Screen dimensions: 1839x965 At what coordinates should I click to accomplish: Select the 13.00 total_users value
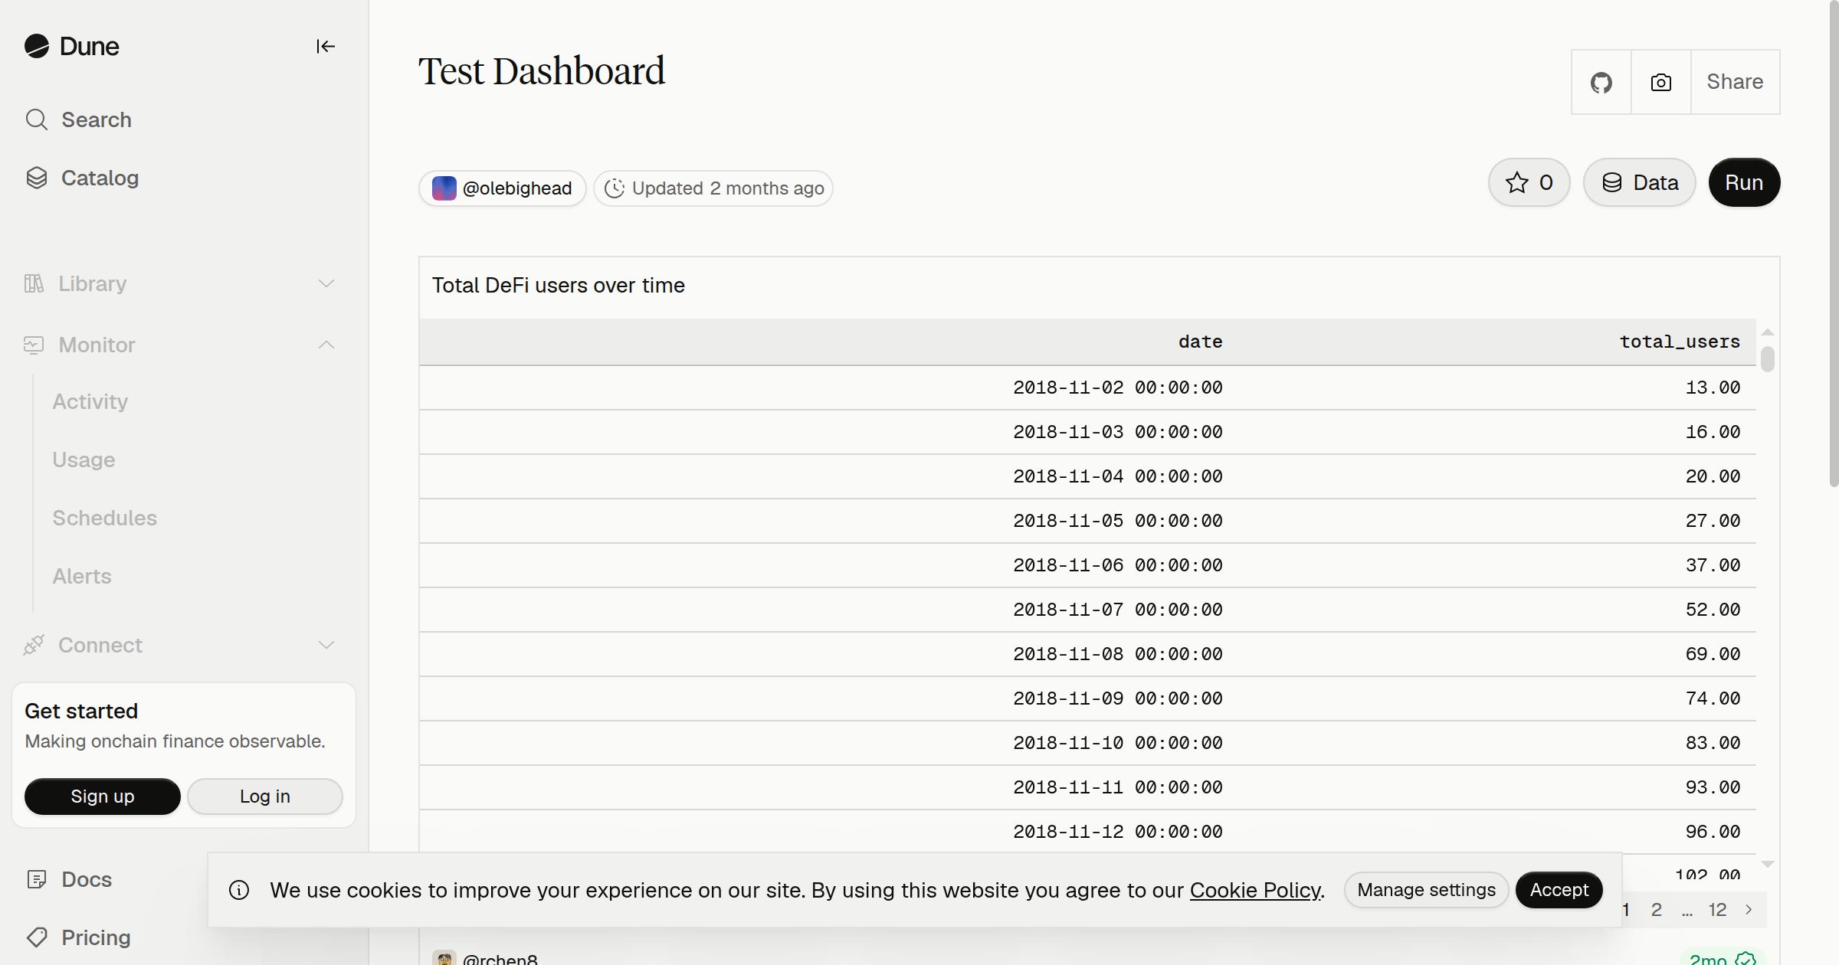[1713, 388]
